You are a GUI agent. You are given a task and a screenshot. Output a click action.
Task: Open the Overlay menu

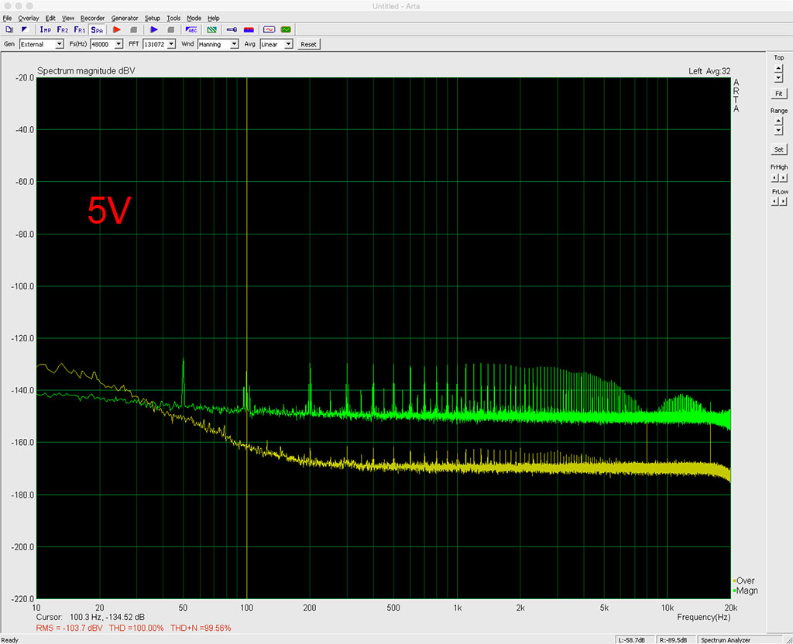(x=29, y=19)
